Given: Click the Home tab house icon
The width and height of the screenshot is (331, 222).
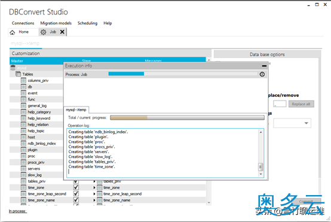Looking at the screenshot, I should (x=12, y=32).
